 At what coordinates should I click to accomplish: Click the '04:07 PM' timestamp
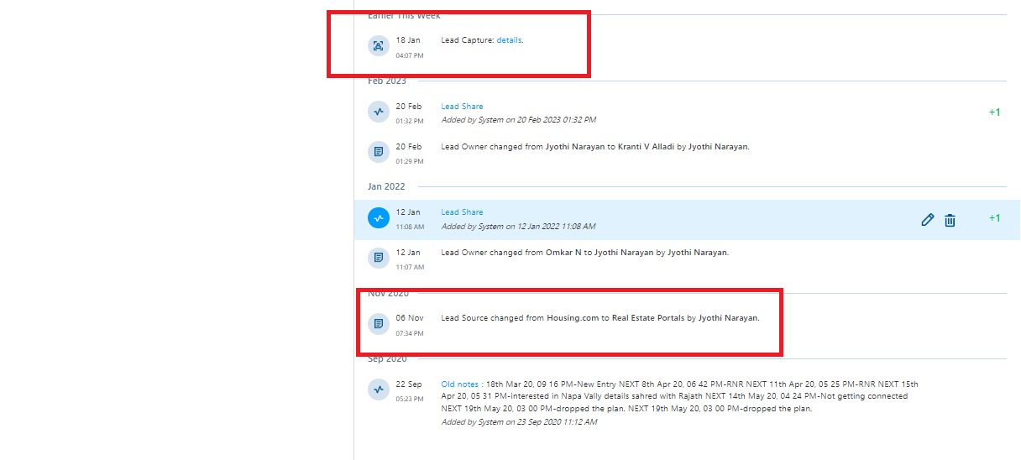(410, 55)
